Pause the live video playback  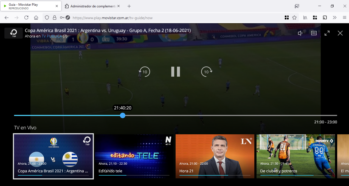click(x=176, y=72)
